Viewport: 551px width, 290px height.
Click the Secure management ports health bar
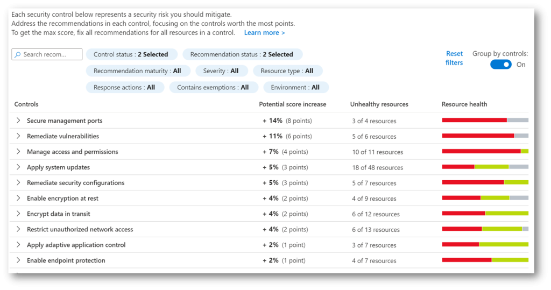pos(485,120)
